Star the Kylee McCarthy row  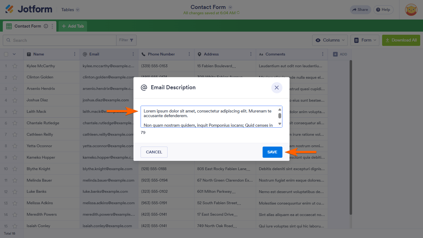coord(15,66)
